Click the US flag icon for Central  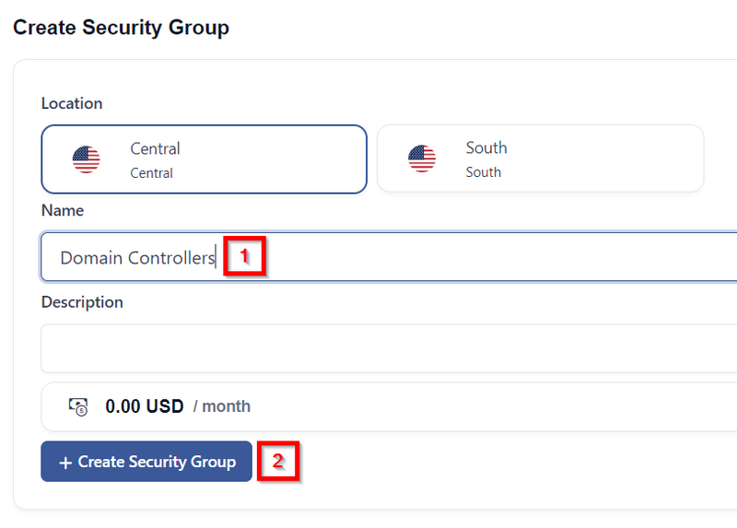point(86,159)
